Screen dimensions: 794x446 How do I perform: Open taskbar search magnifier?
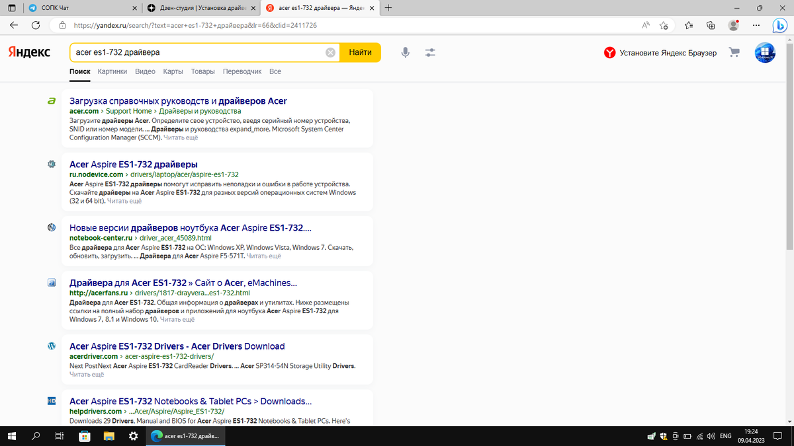pos(36,436)
